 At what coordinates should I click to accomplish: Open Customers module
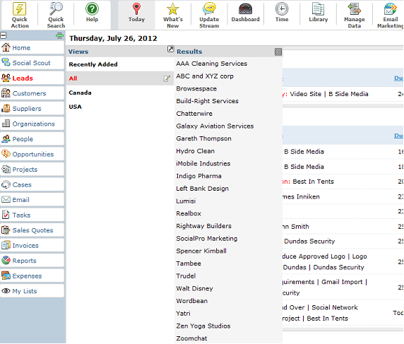(x=32, y=93)
